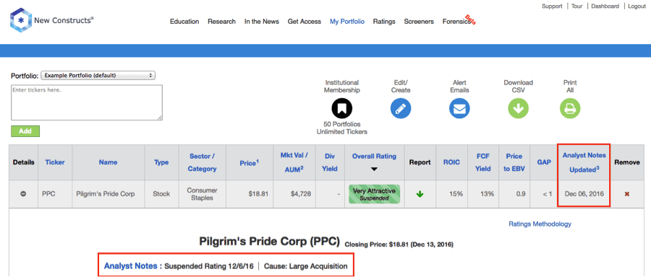Go to the Screeners menu item
This screenshot has width=651, height=277.
coord(419,22)
